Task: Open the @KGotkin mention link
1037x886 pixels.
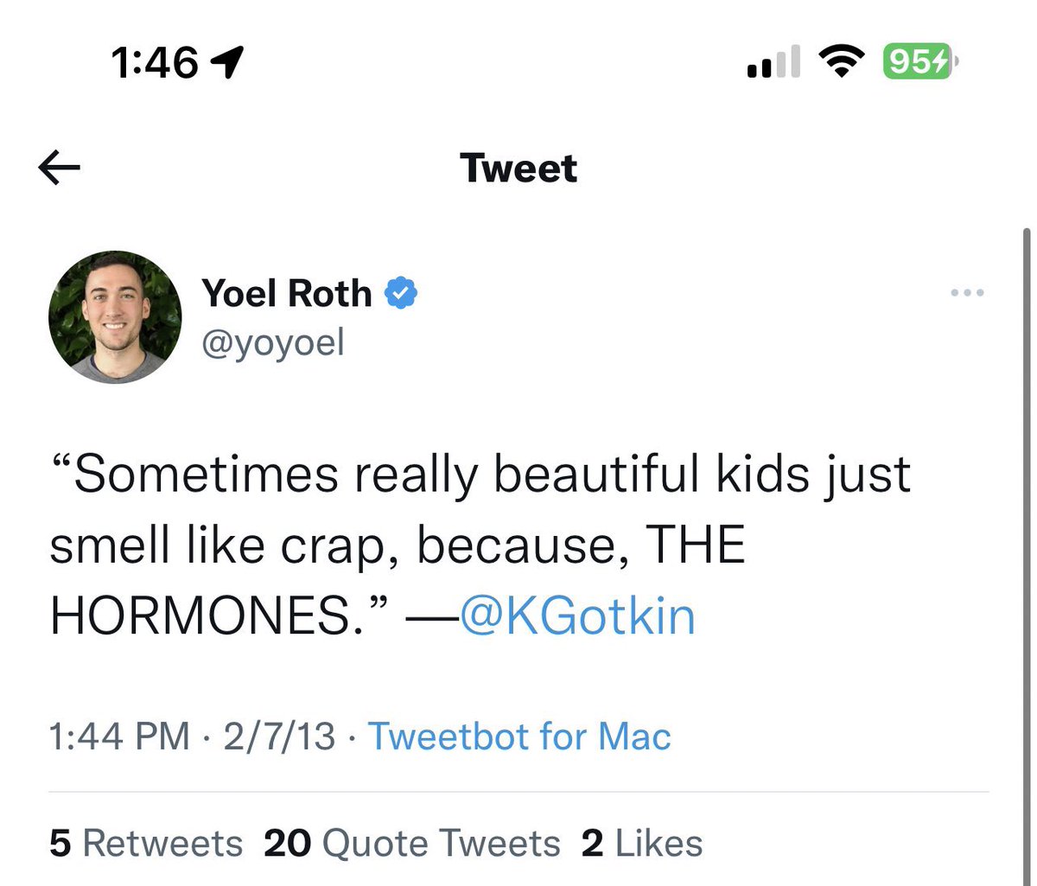Action: coord(577,617)
